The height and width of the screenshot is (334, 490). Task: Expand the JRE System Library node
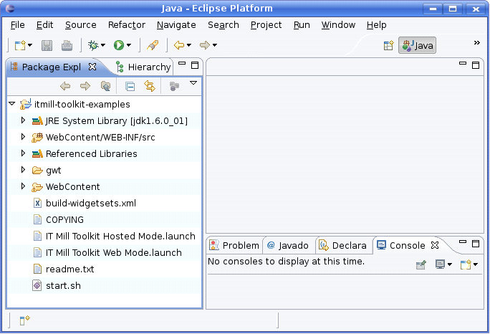[23, 120]
